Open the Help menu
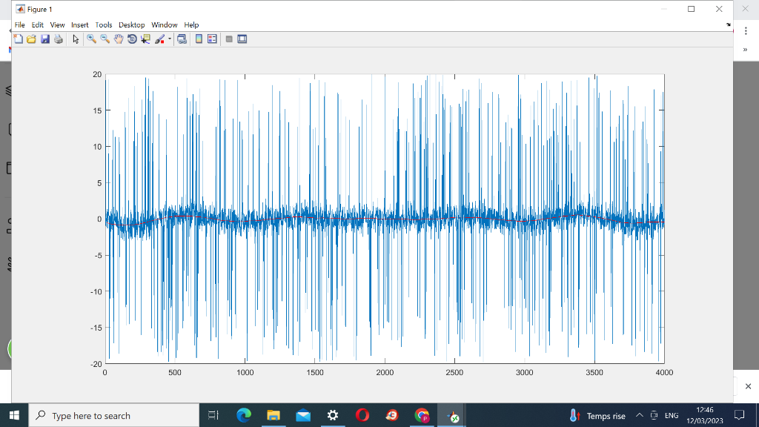Viewport: 759px width, 427px height. coord(191,24)
